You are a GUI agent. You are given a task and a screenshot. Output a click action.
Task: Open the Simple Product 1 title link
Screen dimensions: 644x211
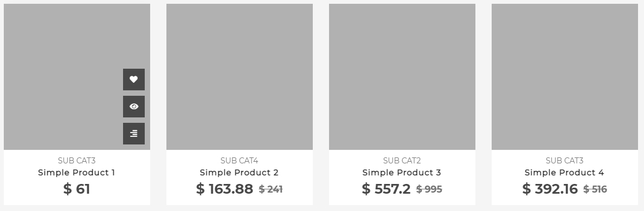pyautogui.click(x=76, y=173)
